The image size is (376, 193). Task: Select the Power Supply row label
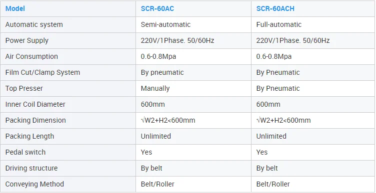[27, 41]
